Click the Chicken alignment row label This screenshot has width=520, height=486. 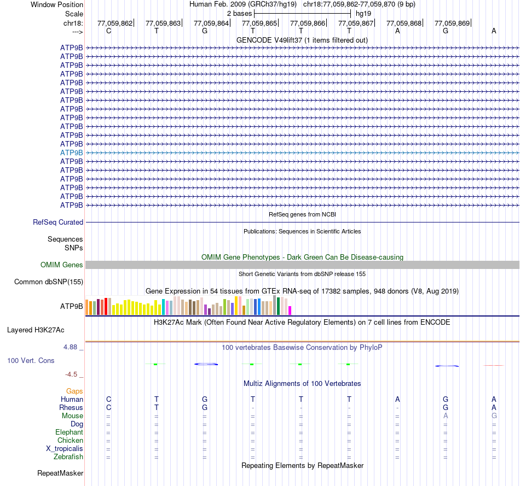pyautogui.click(x=70, y=440)
